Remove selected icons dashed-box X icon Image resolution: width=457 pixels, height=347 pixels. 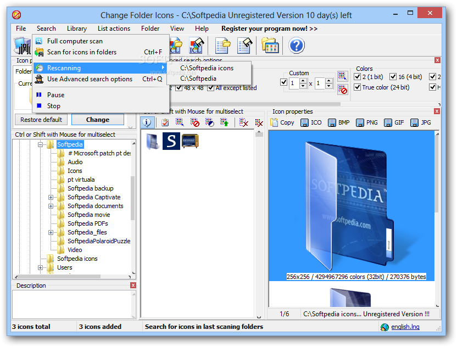click(243, 122)
